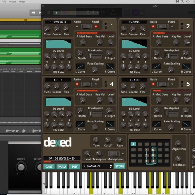Click the Time Machine menu bar icon
195x195 pixels.
(188, 2)
